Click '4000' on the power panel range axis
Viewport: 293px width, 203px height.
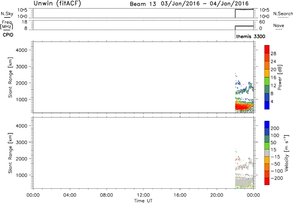pos(22,50)
